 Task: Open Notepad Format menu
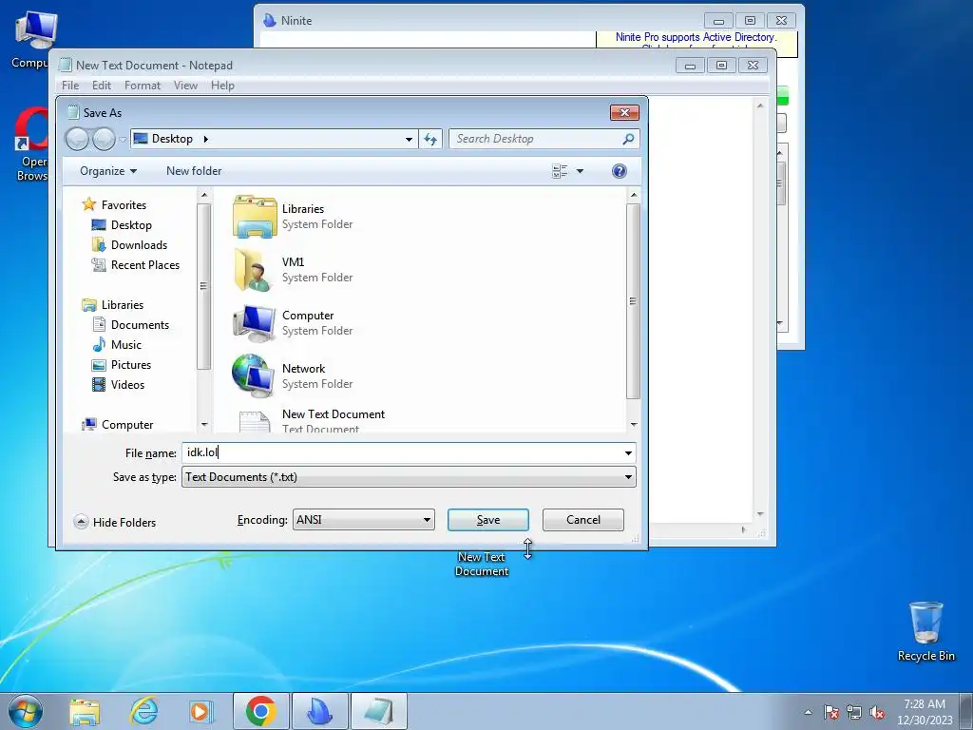point(143,86)
